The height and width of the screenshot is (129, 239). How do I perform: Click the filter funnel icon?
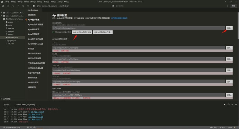[x=227, y=6]
